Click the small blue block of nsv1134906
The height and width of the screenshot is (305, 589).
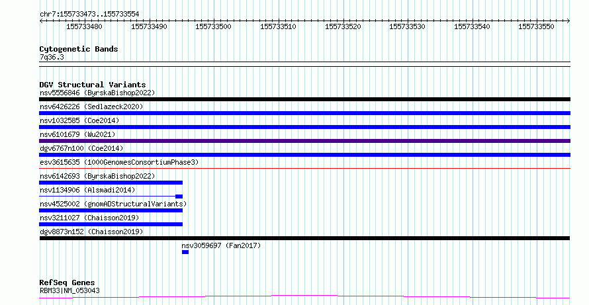[x=179, y=196]
